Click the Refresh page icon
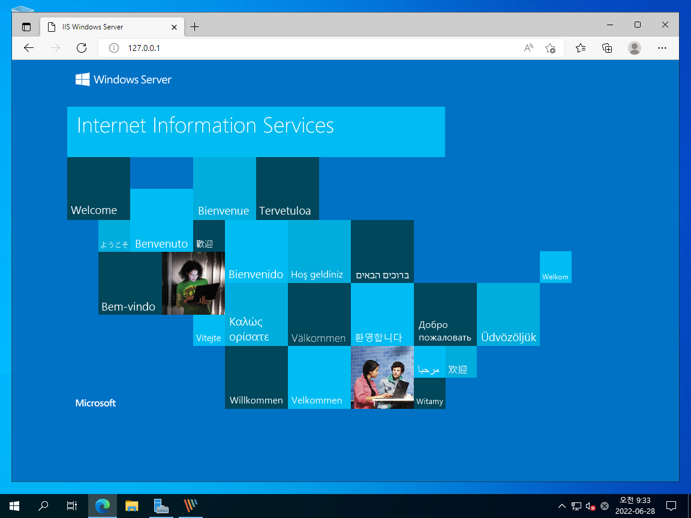 [x=82, y=48]
